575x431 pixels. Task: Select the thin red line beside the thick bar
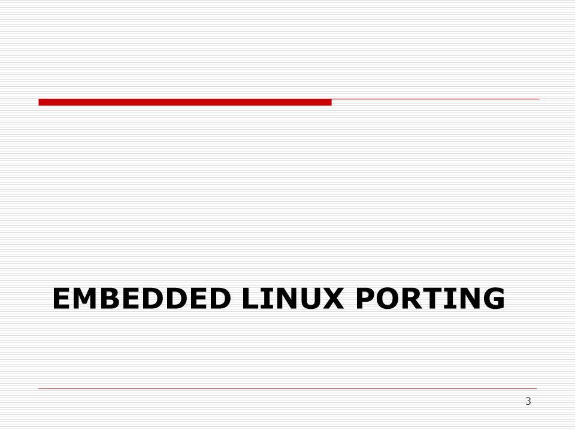point(435,99)
